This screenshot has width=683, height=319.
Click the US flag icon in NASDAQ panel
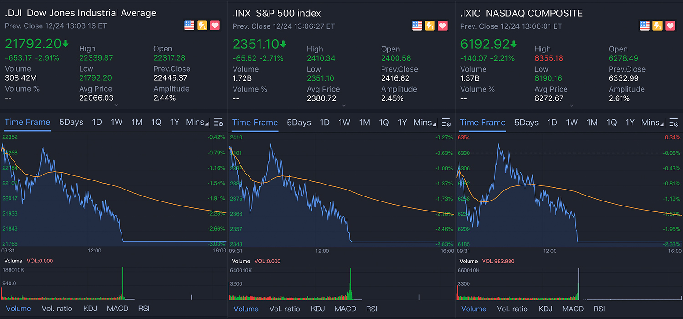point(645,26)
